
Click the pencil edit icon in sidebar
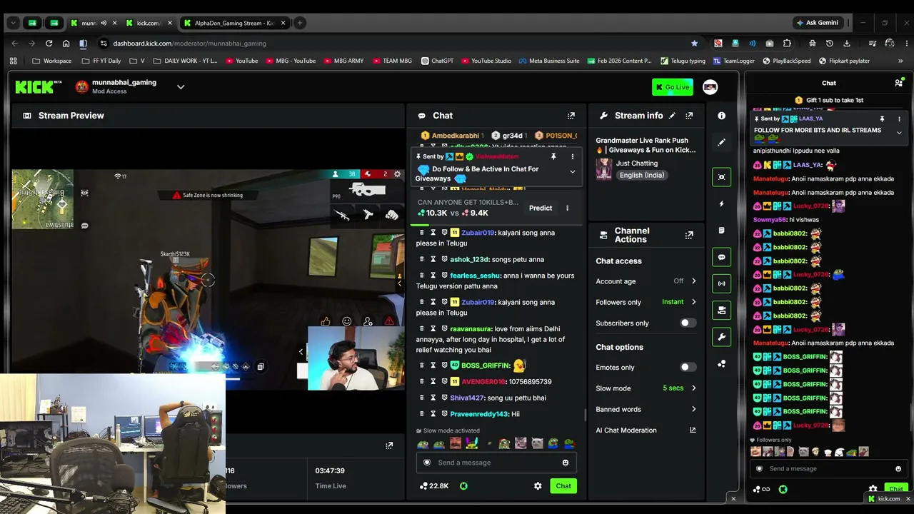click(x=721, y=142)
